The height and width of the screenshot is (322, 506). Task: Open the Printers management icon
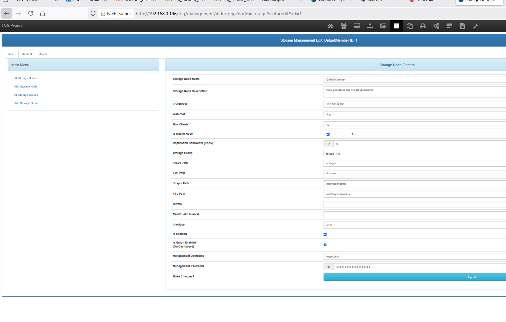[423, 26]
